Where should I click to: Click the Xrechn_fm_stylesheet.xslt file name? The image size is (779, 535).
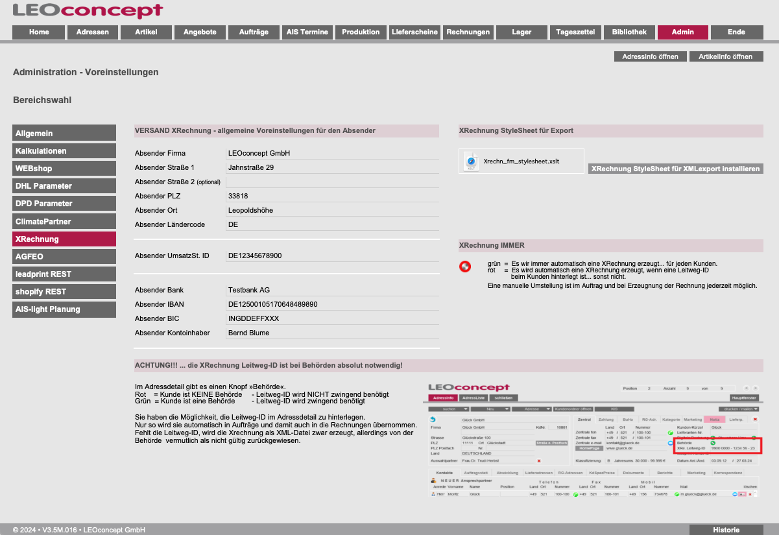point(521,161)
